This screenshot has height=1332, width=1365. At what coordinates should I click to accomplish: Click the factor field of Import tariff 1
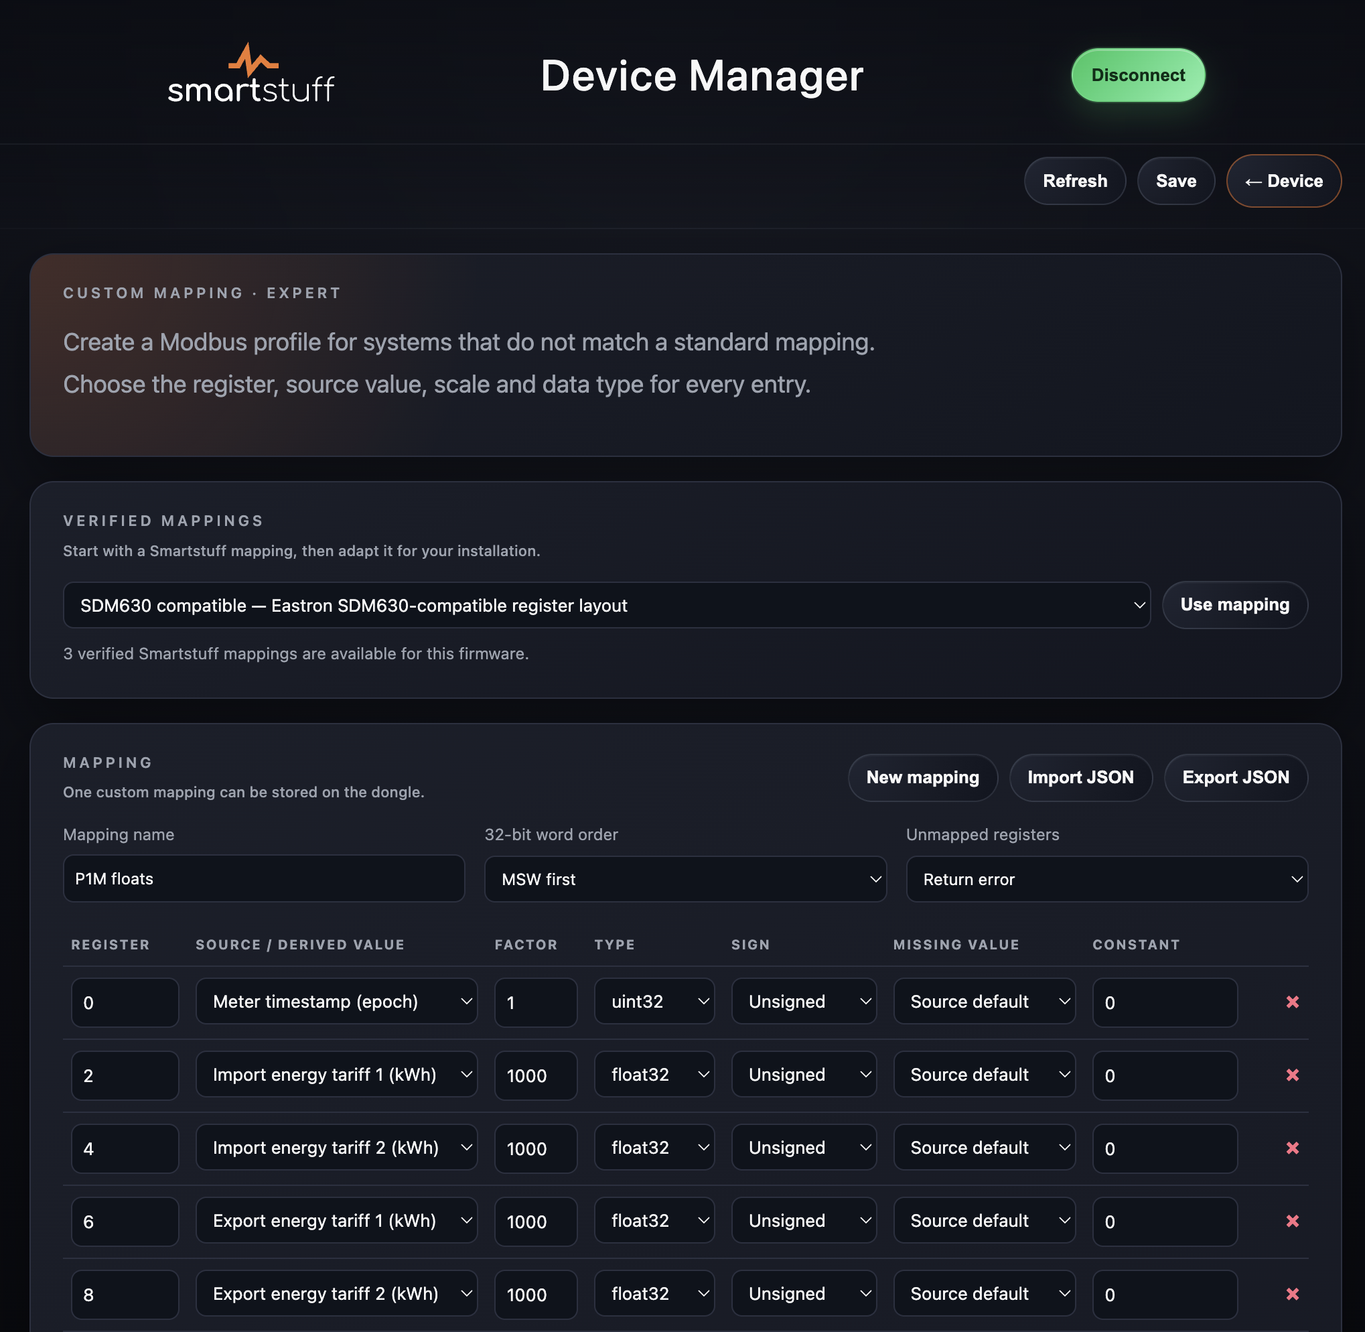[536, 1075]
